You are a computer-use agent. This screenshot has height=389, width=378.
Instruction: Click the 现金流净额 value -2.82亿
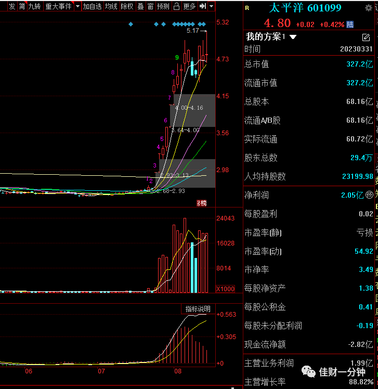click(360, 344)
